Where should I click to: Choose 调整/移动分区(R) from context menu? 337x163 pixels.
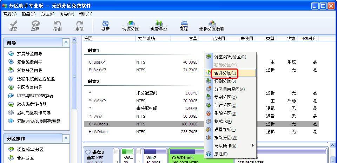click(230, 57)
